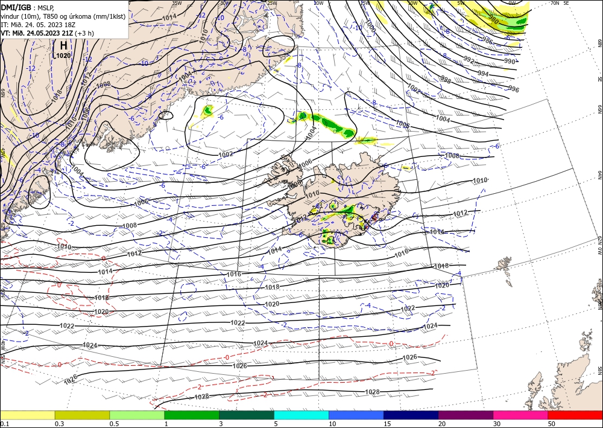Click the 1020 label beneath the H symbol
This screenshot has width=603, height=428.
tap(63, 56)
